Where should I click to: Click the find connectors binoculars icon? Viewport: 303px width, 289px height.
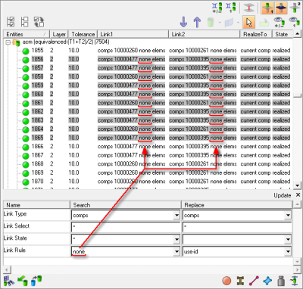pyautogui.click(x=9, y=281)
